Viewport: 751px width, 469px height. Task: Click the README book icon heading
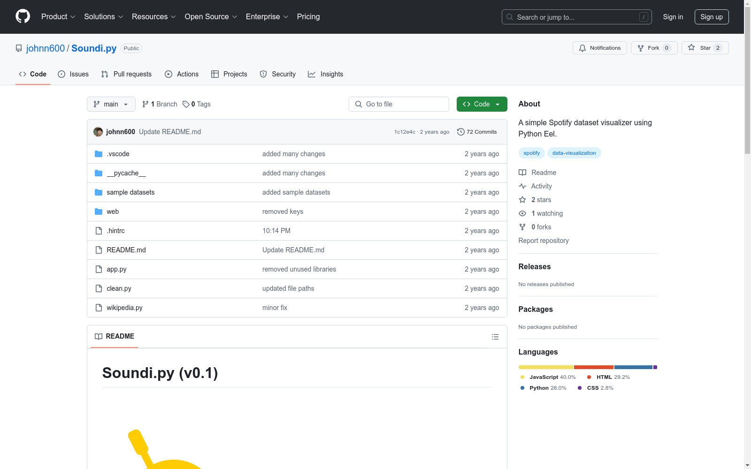pyautogui.click(x=99, y=336)
